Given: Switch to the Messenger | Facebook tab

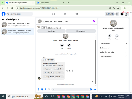Looking at the screenshot, I should 20,3.
